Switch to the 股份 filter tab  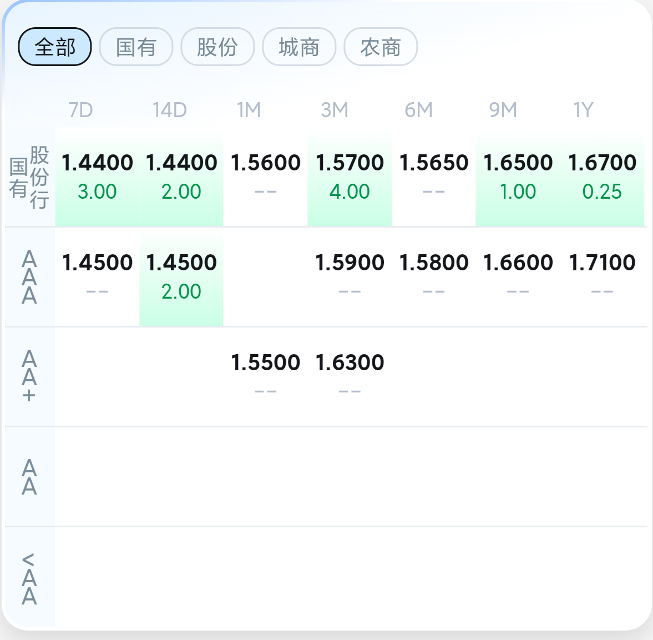pyautogui.click(x=217, y=47)
